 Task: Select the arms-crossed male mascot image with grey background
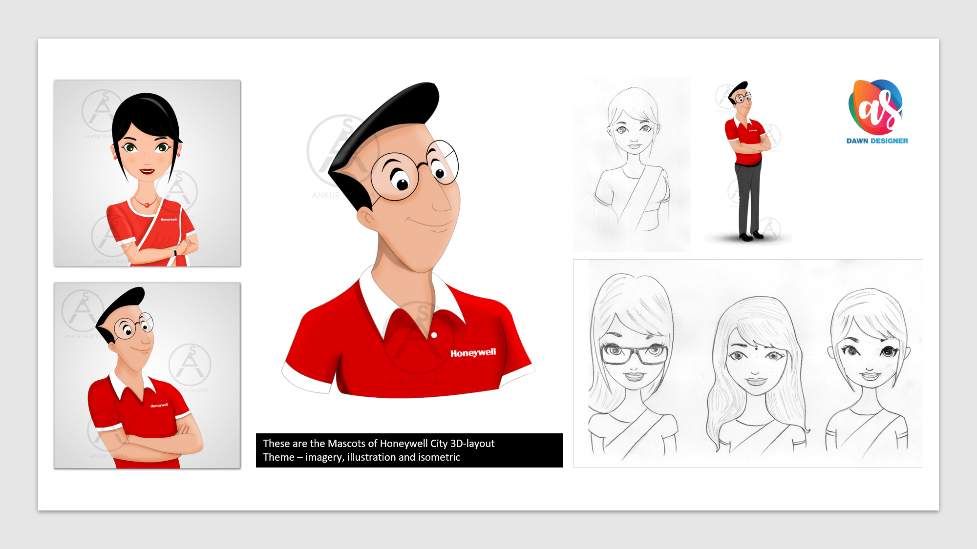coord(147,376)
